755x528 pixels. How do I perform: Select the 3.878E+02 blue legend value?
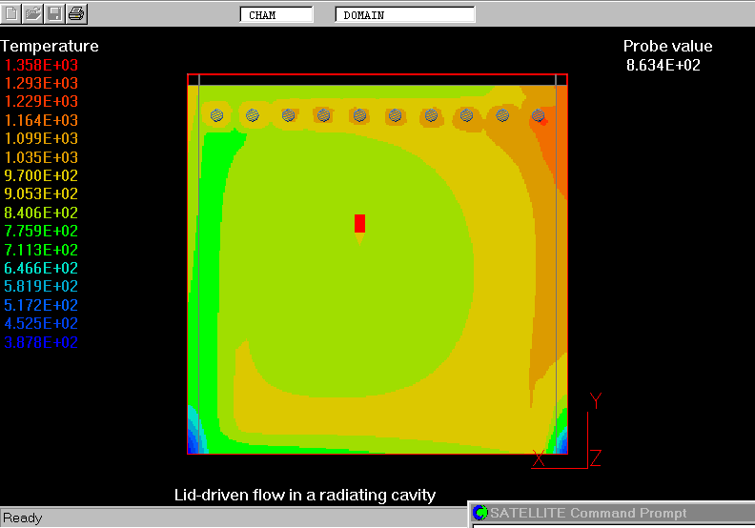point(42,342)
